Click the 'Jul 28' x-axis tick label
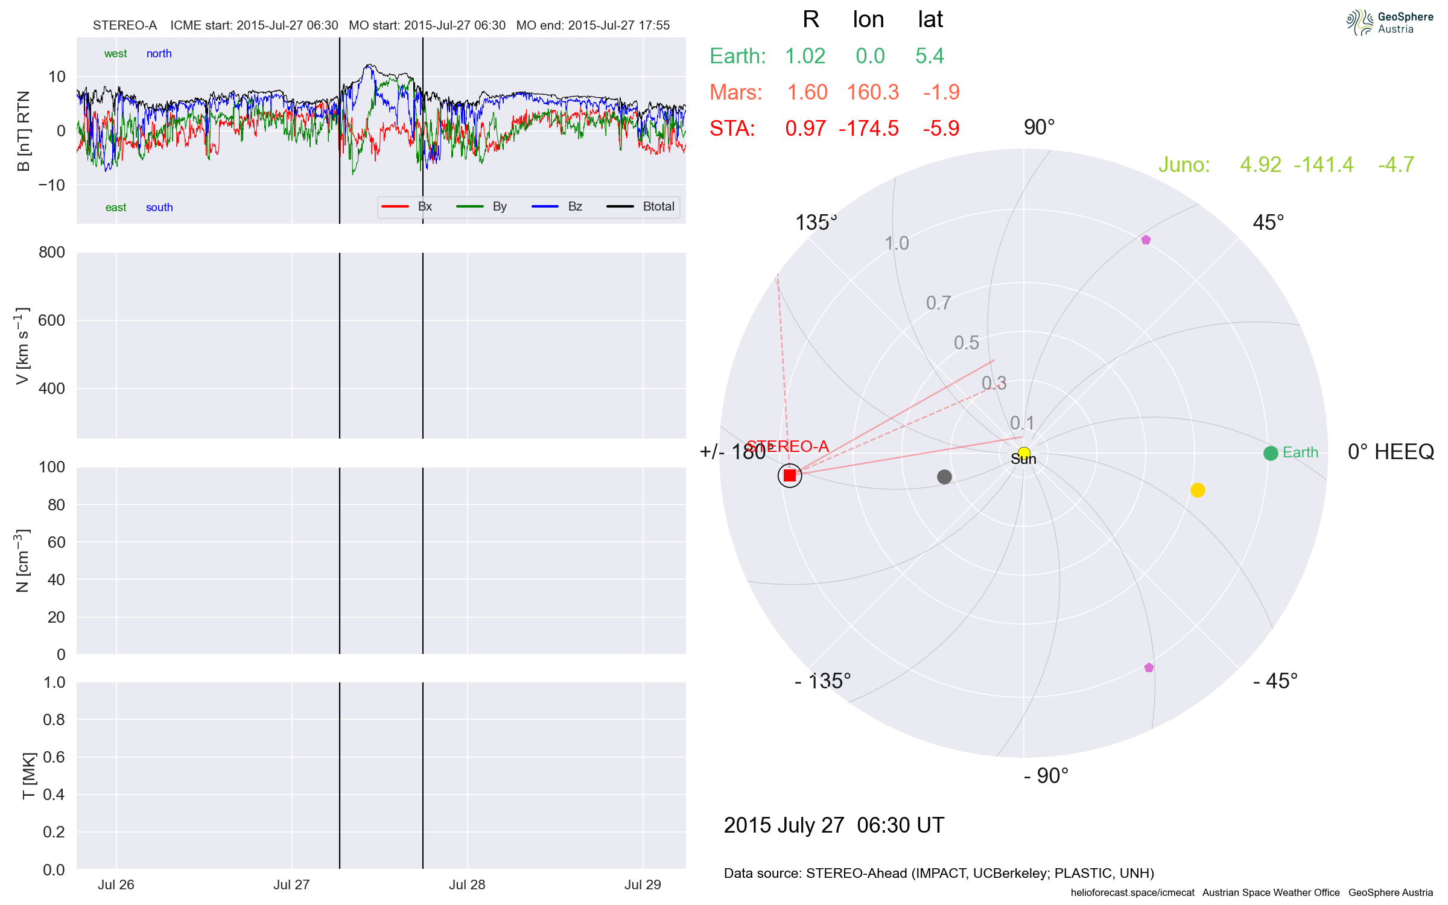 pyautogui.click(x=467, y=885)
